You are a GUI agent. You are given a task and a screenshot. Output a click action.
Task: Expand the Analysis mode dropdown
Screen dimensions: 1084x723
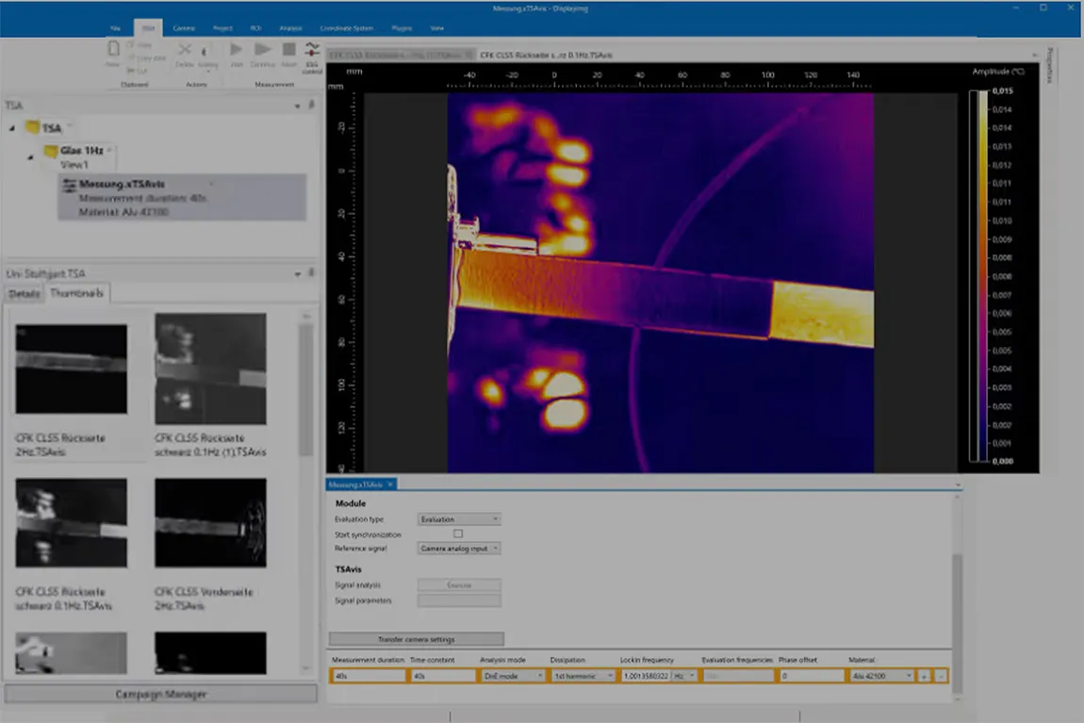tap(513, 676)
